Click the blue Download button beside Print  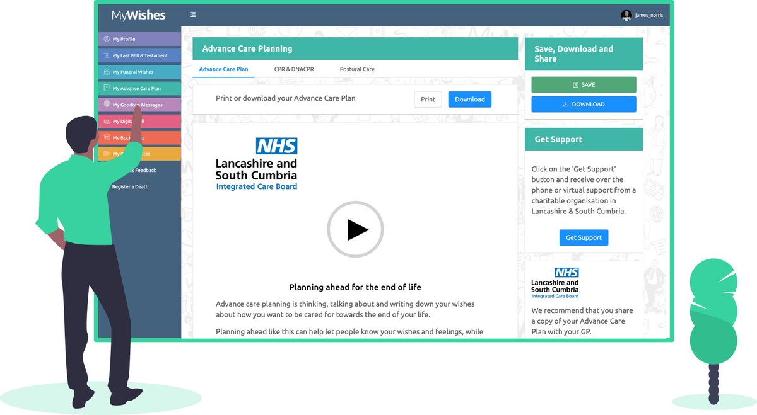coord(470,99)
